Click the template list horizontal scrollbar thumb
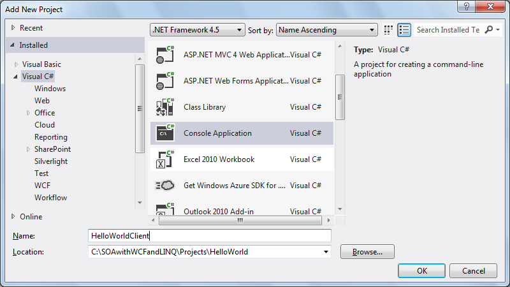The image size is (510, 287). pos(240,220)
